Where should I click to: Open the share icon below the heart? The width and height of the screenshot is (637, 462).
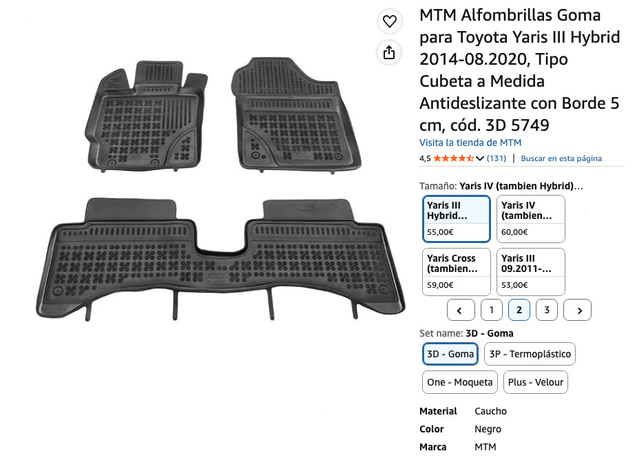click(x=389, y=52)
